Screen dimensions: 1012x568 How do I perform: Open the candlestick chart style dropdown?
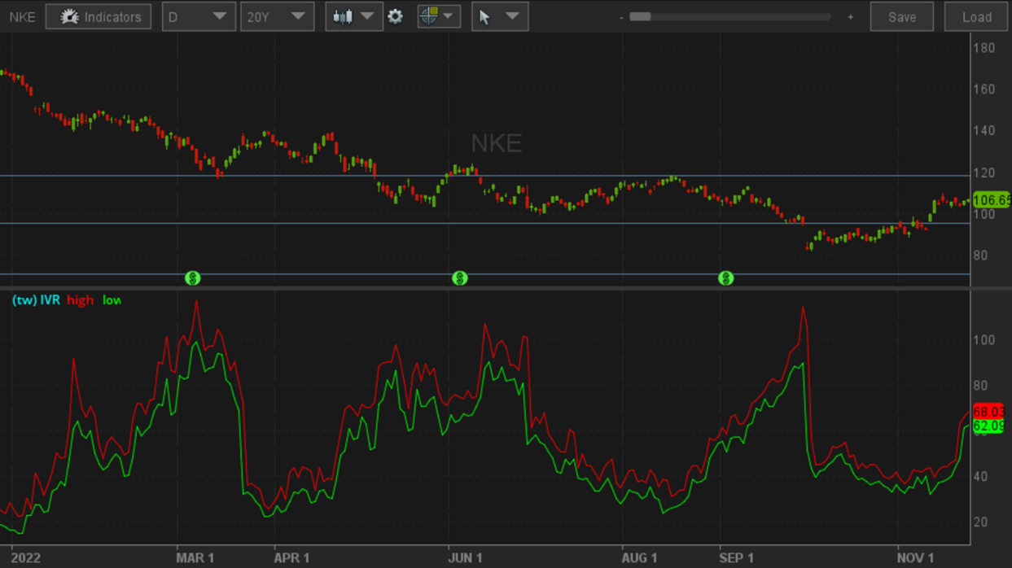click(x=354, y=17)
